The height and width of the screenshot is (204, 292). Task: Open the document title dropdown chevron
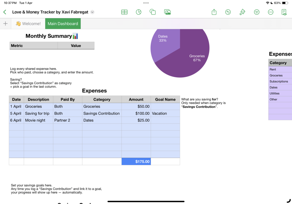click(92, 12)
